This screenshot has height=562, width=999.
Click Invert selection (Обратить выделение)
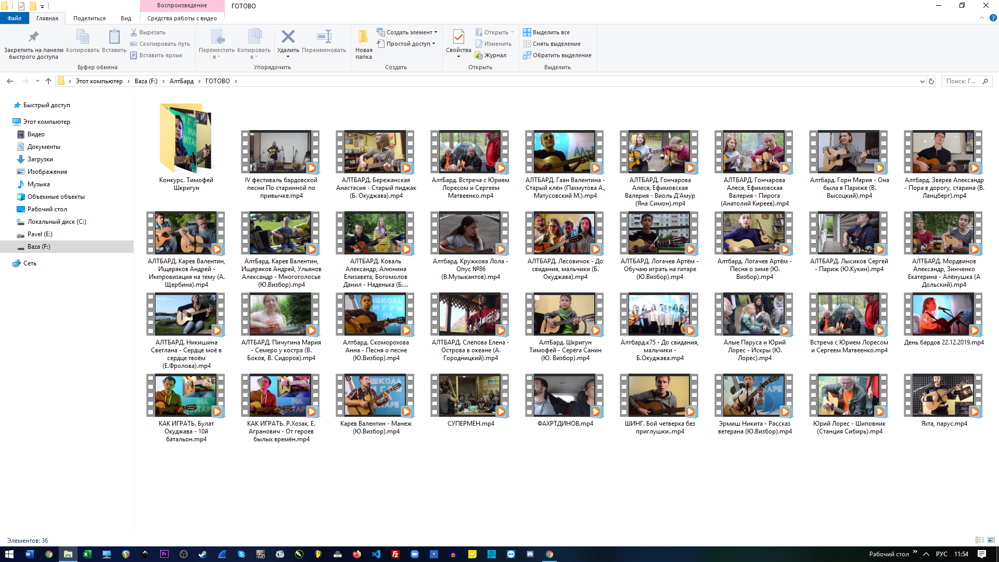(x=557, y=55)
